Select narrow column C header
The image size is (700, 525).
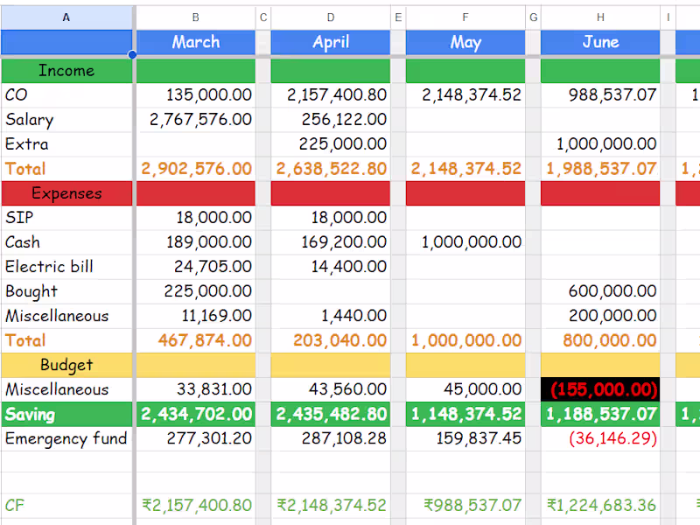pyautogui.click(x=263, y=17)
